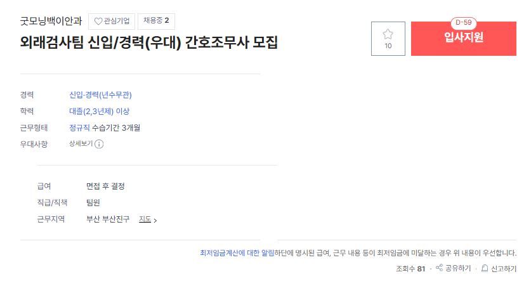Click the chevron arrow next to 지도
The image size is (531, 286).
(x=155, y=220)
